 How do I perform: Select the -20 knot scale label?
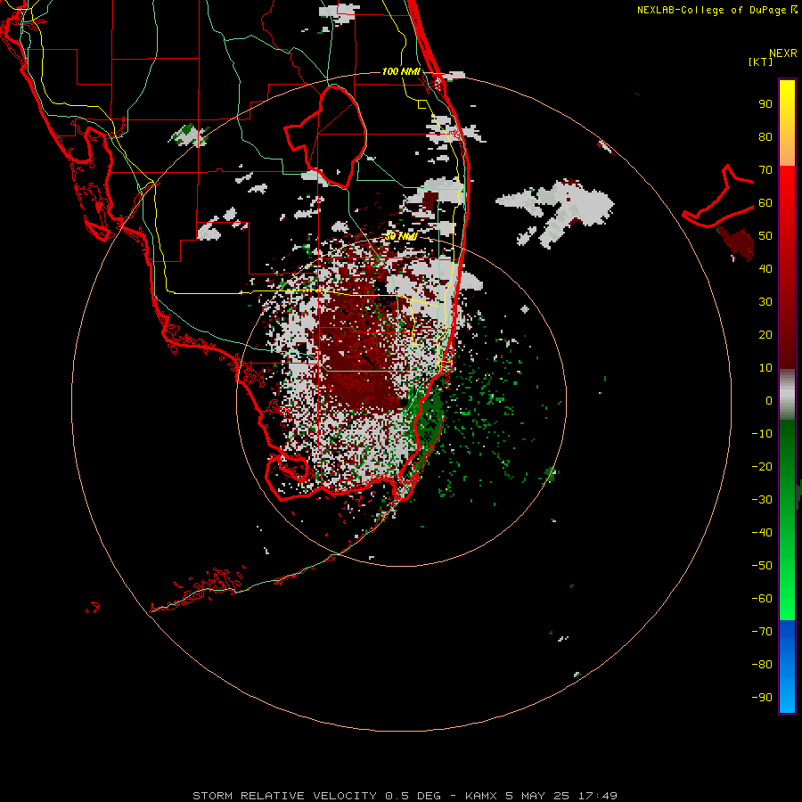762,467
